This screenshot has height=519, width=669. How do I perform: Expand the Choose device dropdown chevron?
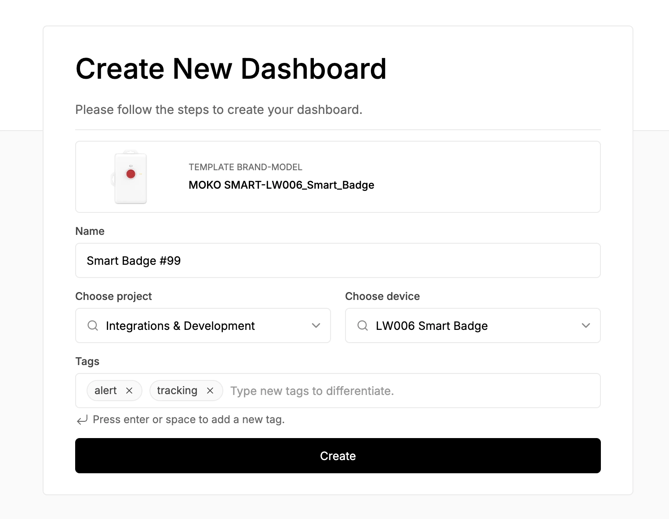point(586,325)
